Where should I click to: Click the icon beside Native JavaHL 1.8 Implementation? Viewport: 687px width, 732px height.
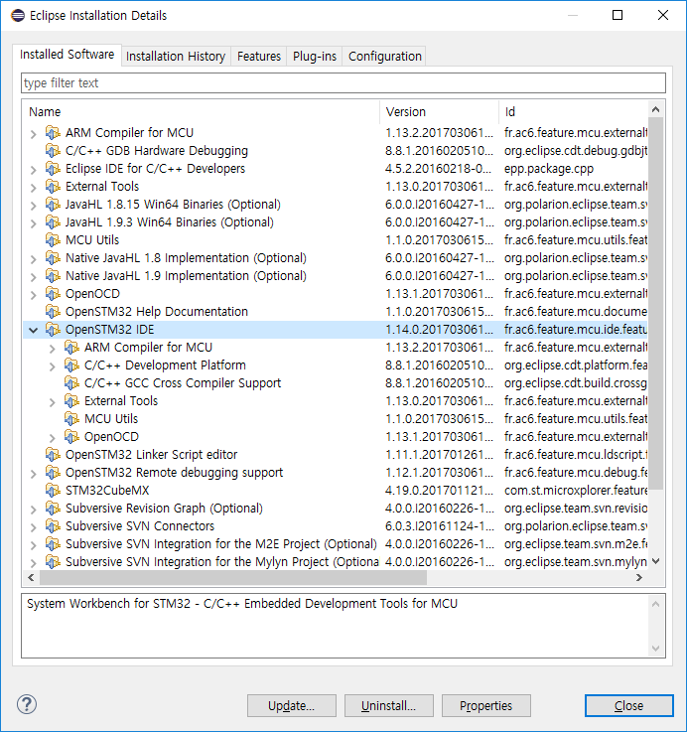(x=53, y=258)
